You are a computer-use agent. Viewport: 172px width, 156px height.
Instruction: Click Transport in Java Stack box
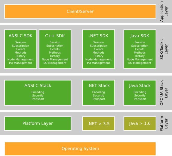[x=140, y=99]
